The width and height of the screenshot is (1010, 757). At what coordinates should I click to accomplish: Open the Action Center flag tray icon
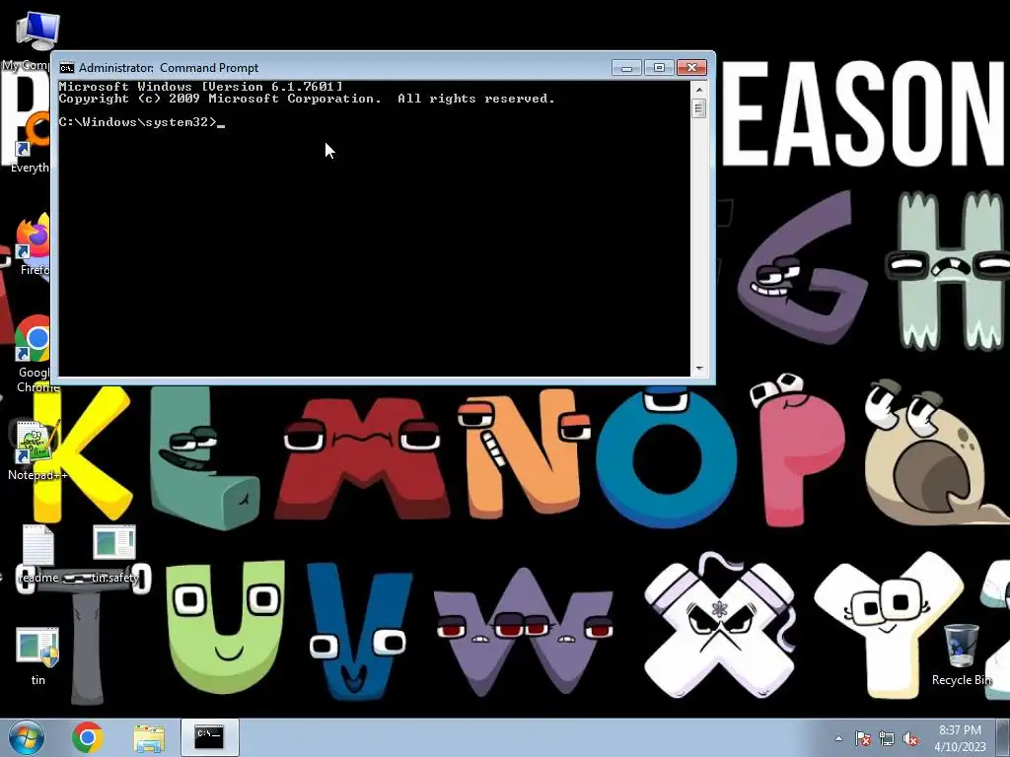click(x=863, y=738)
